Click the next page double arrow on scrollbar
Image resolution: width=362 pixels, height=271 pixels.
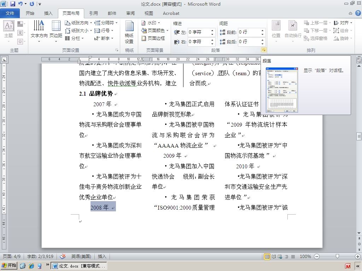click(359, 249)
